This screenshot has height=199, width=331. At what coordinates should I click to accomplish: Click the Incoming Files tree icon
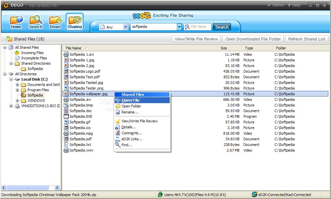click(17, 53)
